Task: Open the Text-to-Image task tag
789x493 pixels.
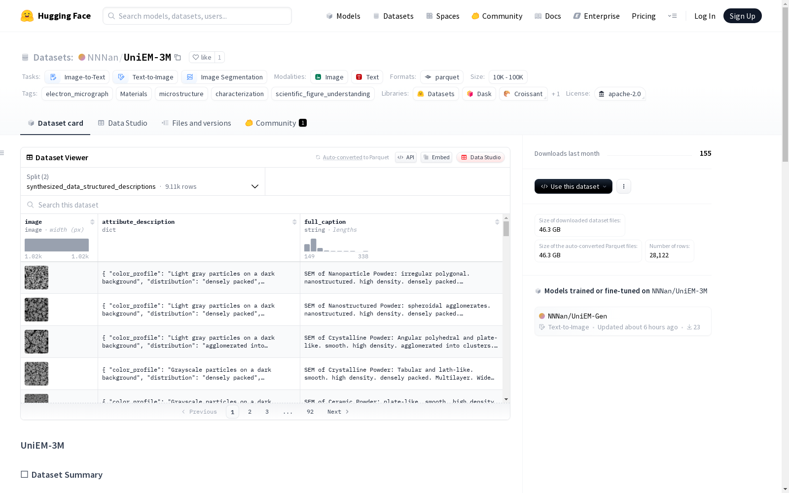Action: [x=145, y=77]
